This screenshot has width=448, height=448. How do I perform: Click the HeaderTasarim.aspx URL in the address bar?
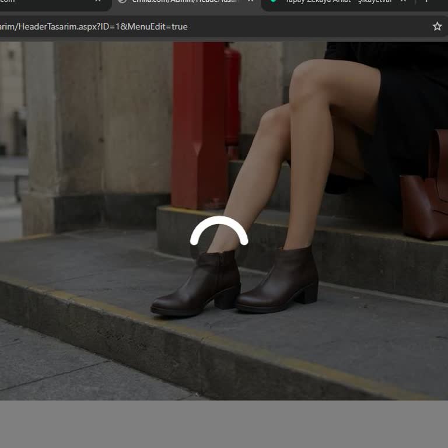point(94,27)
